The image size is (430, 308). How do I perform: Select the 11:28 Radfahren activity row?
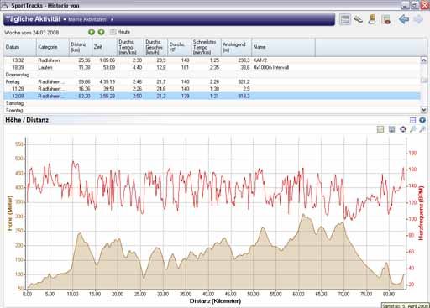click(x=212, y=89)
